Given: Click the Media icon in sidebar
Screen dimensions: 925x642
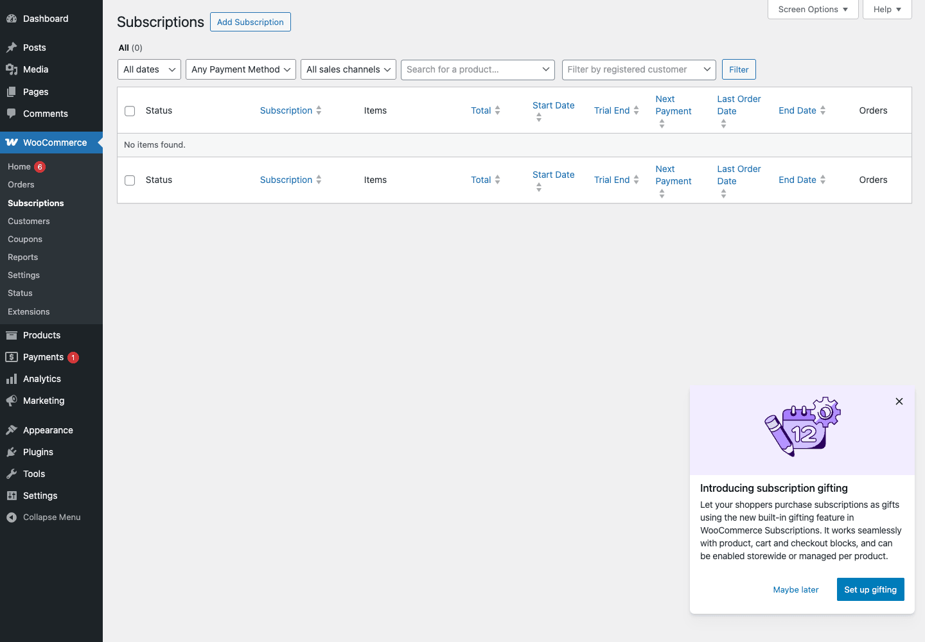Looking at the screenshot, I should pos(12,69).
